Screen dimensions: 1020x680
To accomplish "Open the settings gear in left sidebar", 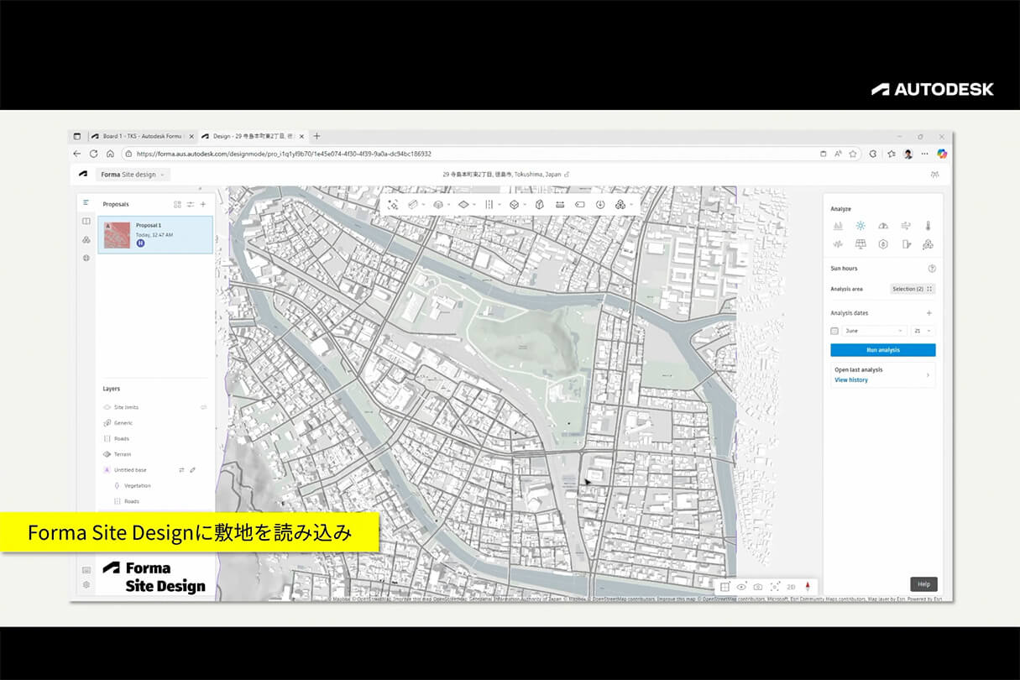I will (86, 584).
